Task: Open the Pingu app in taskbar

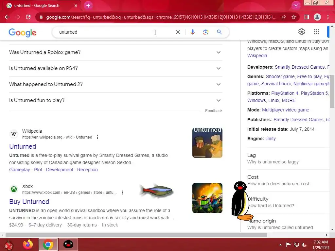Action: click(68, 244)
